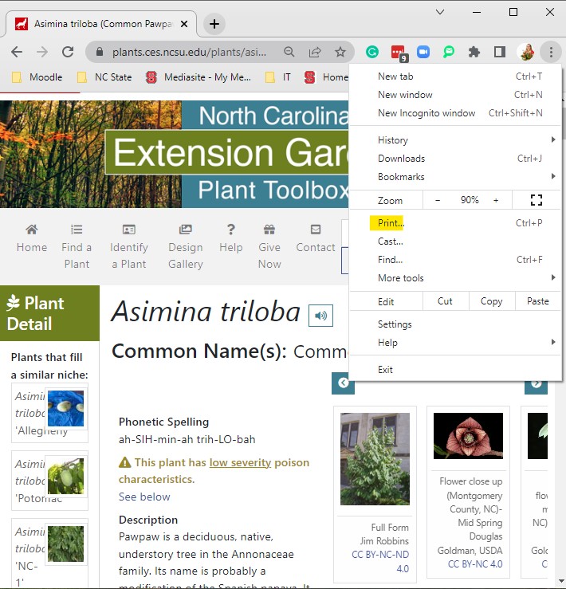This screenshot has height=589, width=566.
Task: Decrease zoom with the minus button
Action: [x=438, y=200]
